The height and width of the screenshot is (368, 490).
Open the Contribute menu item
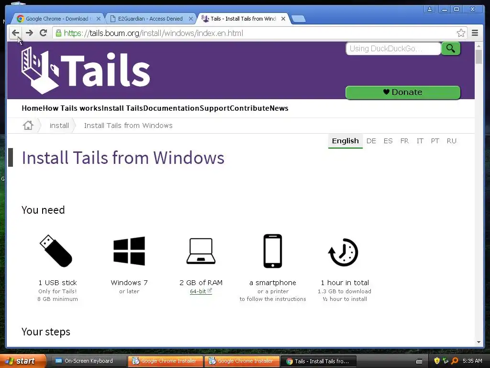249,108
